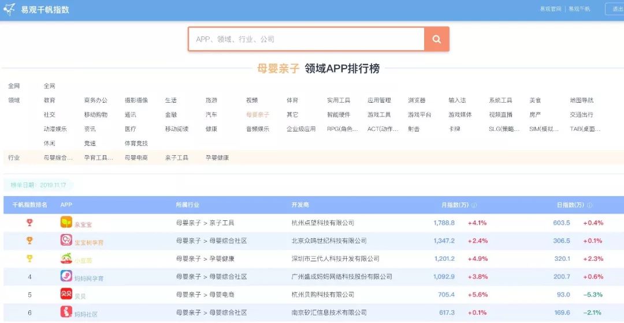Choose the 视频直播 domain
624x323 pixels.
click(500, 114)
